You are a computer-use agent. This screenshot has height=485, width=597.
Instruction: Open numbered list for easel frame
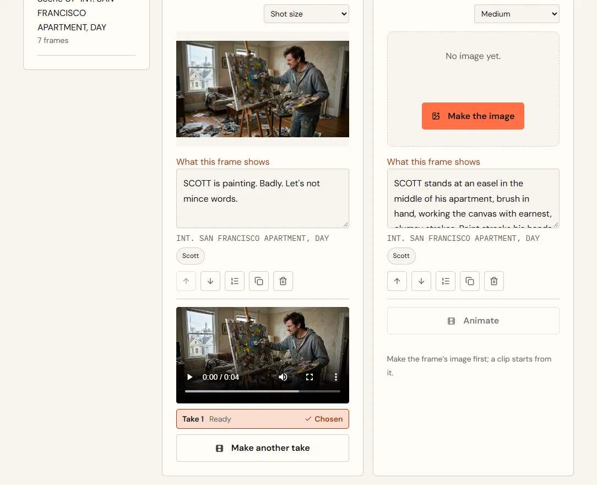pos(446,281)
